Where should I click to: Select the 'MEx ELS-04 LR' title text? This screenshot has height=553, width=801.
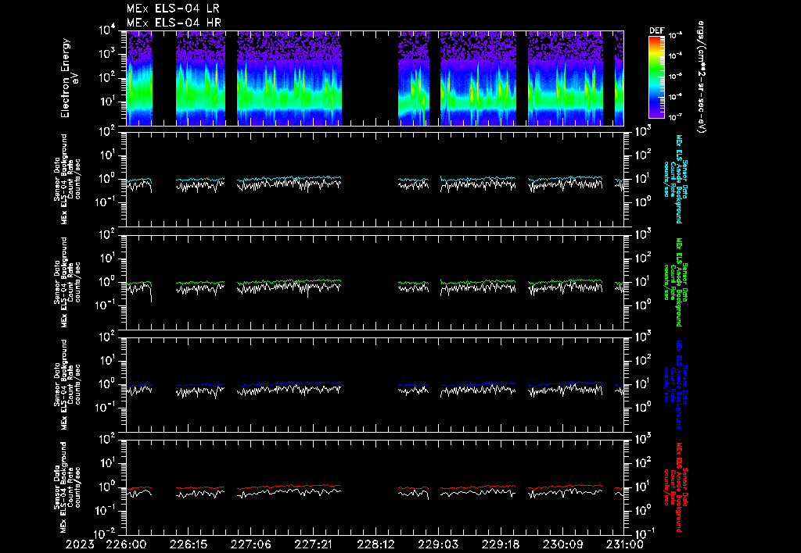coord(173,9)
